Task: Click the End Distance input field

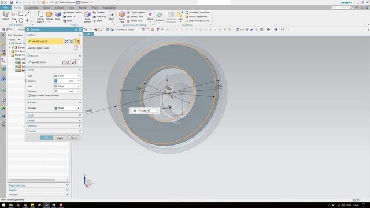Action: (67, 91)
